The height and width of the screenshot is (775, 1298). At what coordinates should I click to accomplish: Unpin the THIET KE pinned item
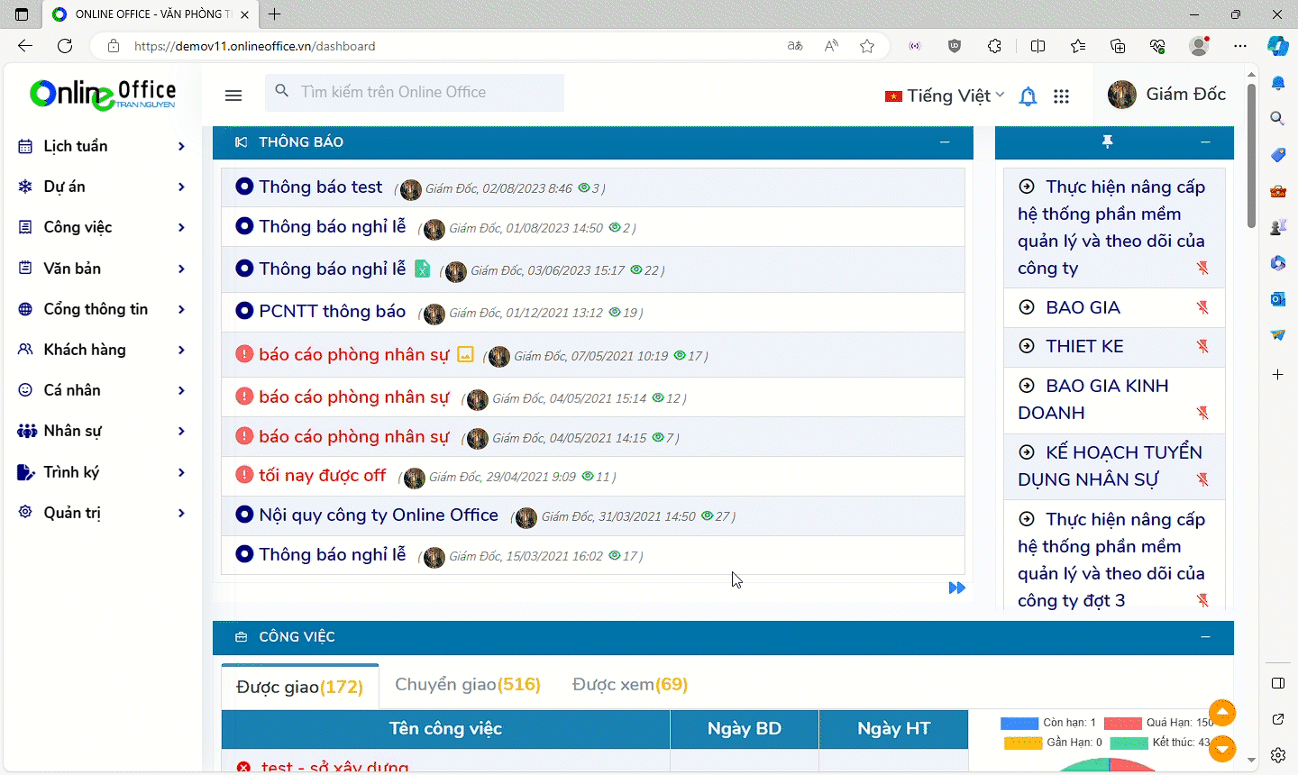(x=1202, y=346)
